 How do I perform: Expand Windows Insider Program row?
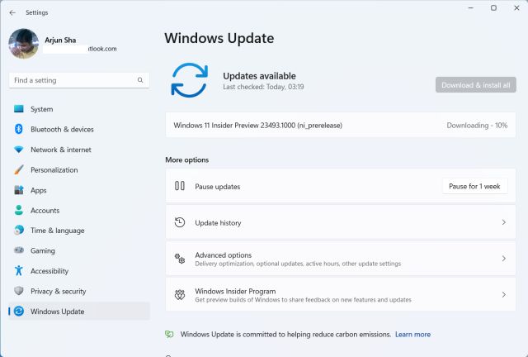click(x=503, y=295)
